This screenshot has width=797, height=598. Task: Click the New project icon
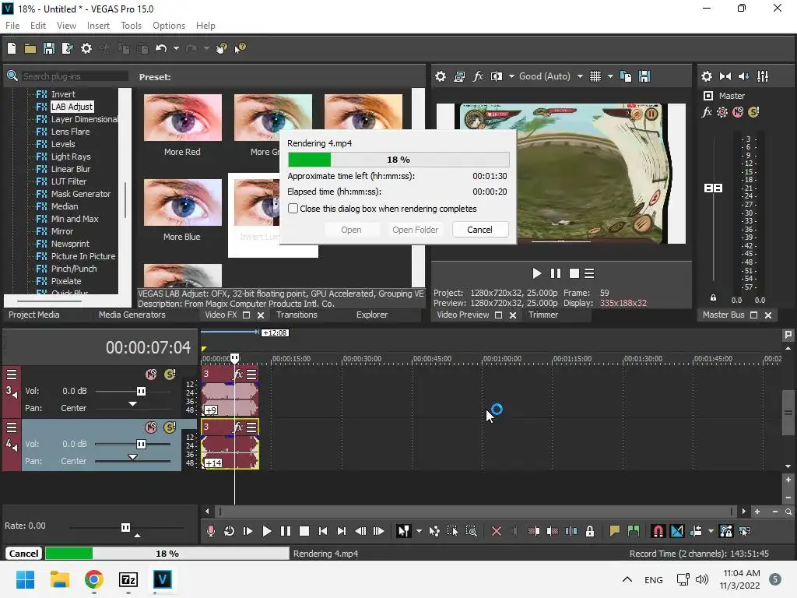click(x=12, y=48)
